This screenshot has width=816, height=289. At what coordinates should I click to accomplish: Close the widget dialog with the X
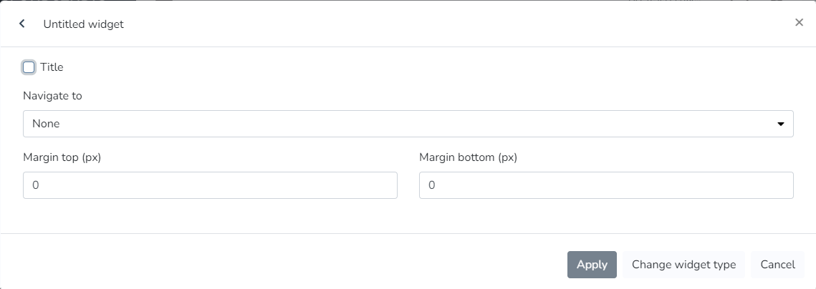[799, 22]
